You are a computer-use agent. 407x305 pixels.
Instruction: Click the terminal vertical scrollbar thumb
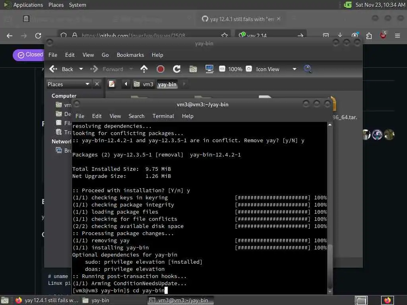coord(329,266)
